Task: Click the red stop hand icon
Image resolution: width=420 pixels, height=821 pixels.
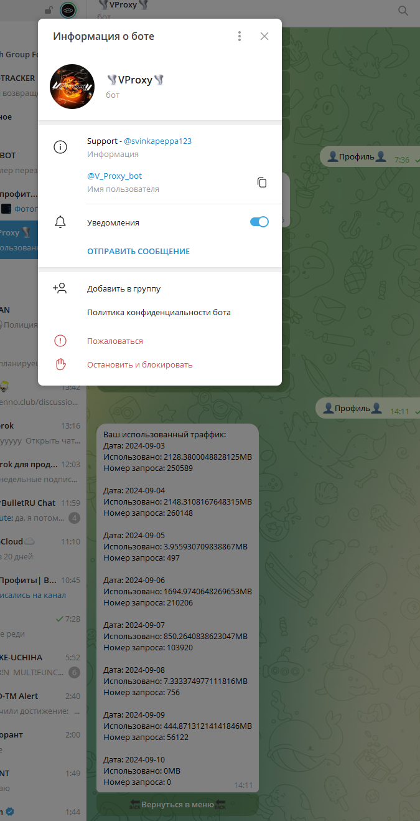Action: [60, 364]
